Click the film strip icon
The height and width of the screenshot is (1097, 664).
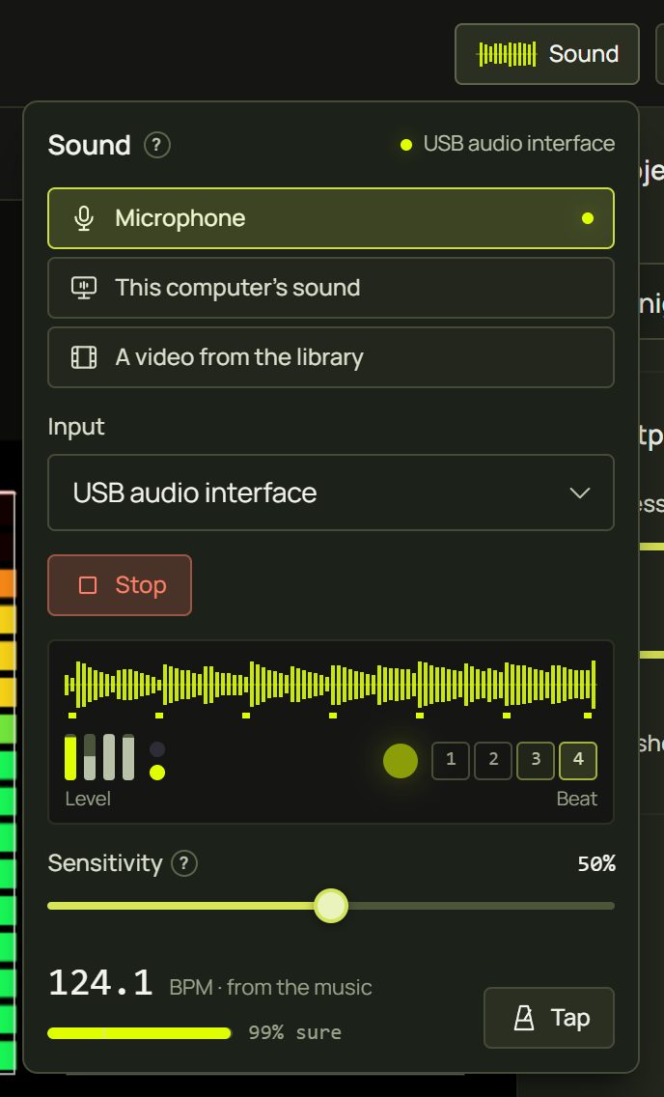(84, 356)
